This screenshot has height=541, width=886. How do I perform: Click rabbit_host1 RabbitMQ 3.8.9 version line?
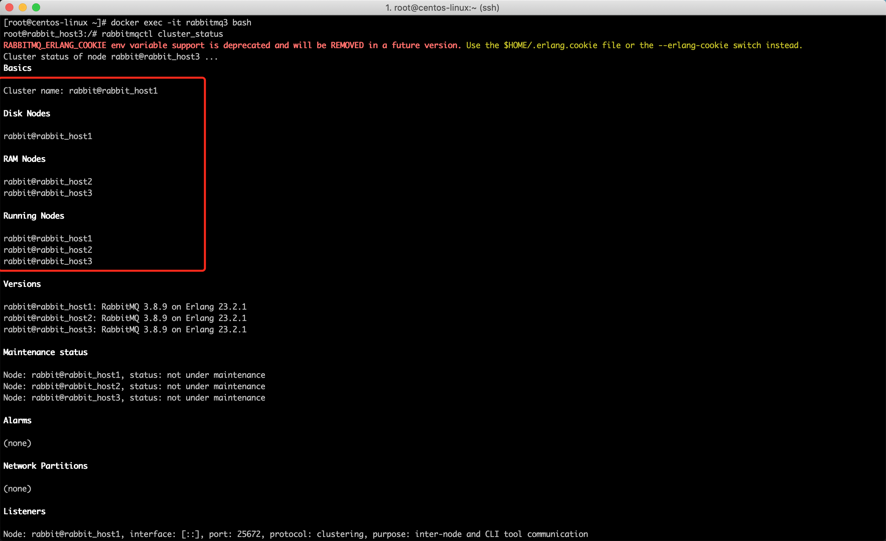pos(125,307)
